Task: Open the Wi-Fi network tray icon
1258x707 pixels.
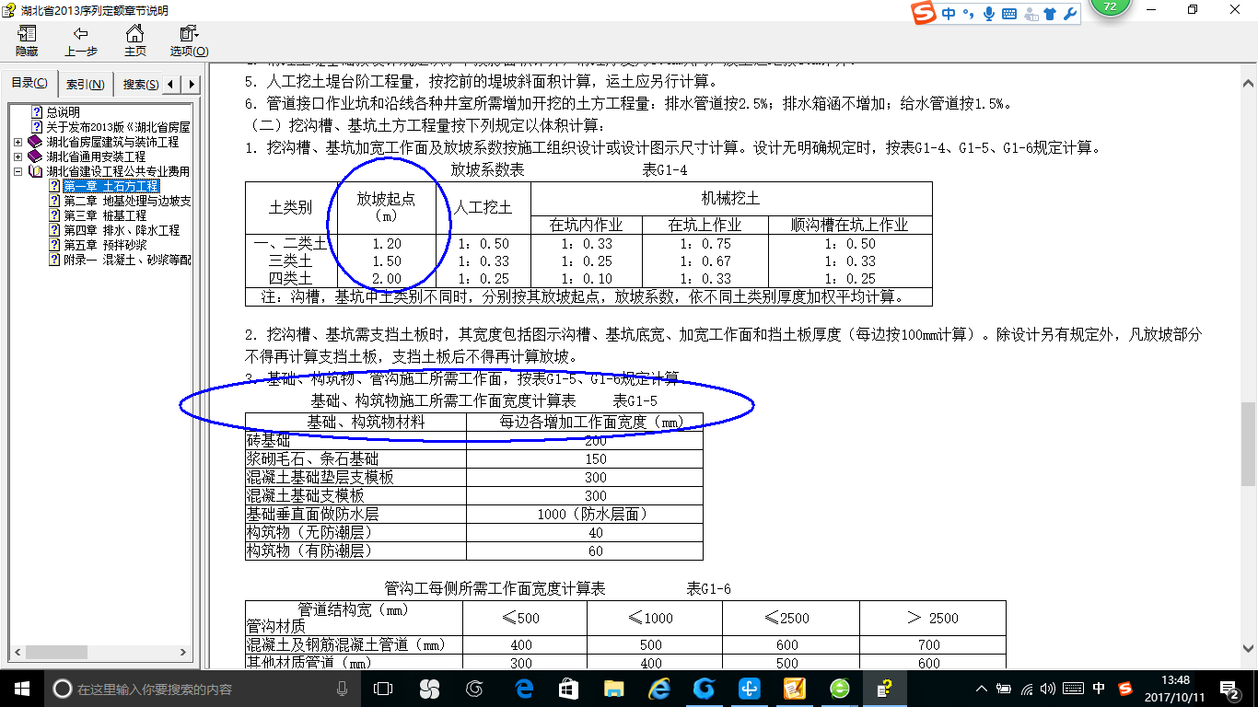Action: point(1027,689)
